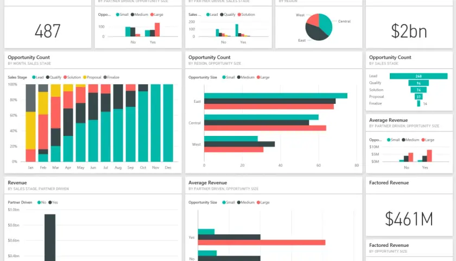Image resolution: width=456 pixels, height=261 pixels.
Task: Click the '$1.0bn' axis label in the Revenue chart
Action: coord(14,210)
